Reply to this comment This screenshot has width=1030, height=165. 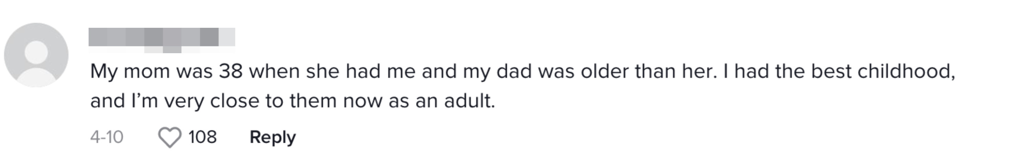pos(273,137)
